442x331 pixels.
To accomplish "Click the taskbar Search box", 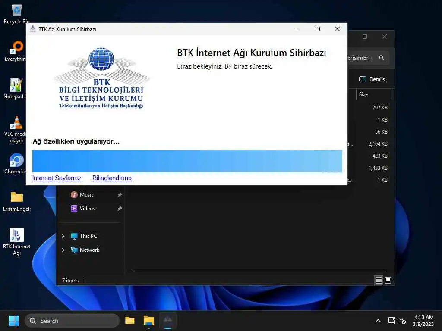I will point(72,321).
